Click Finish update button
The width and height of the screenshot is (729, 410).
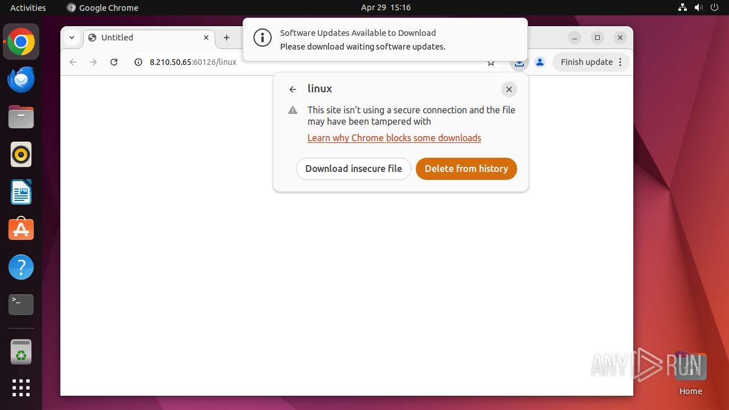coord(587,62)
